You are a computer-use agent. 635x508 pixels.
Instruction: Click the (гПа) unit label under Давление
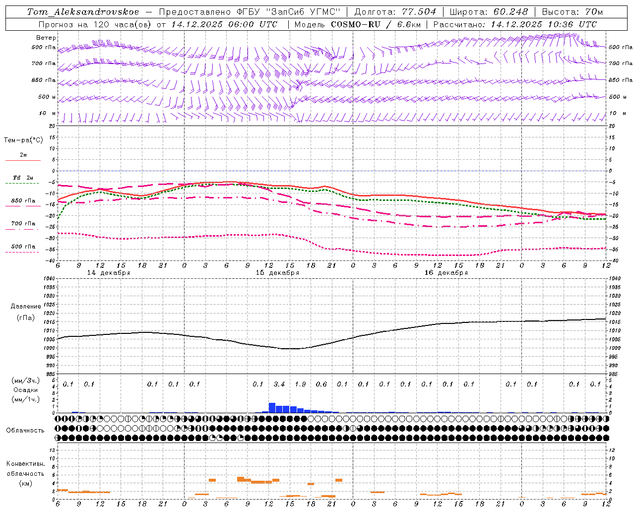[26, 317]
